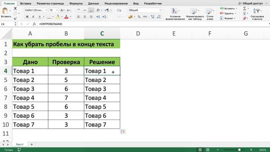
Task: Expand the fill color arrow
Action: point(62,17)
